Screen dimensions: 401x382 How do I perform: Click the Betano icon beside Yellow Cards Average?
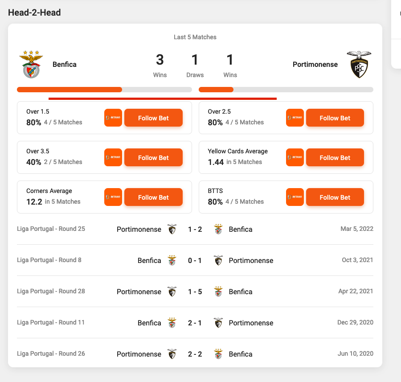pyautogui.click(x=295, y=157)
